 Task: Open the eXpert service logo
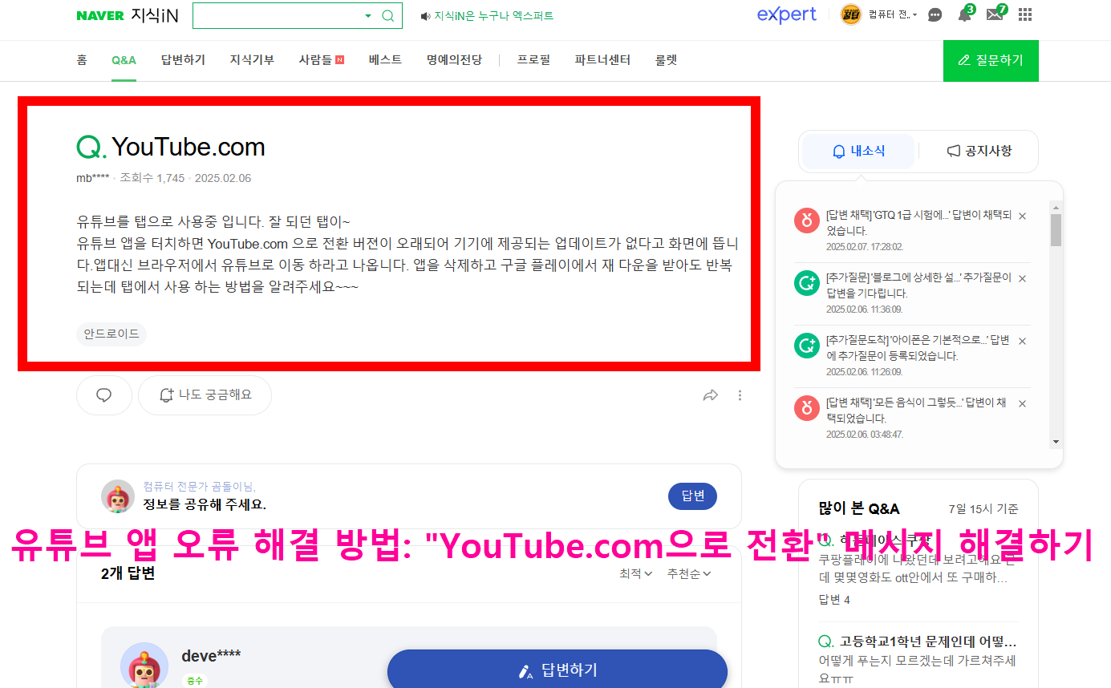[786, 14]
